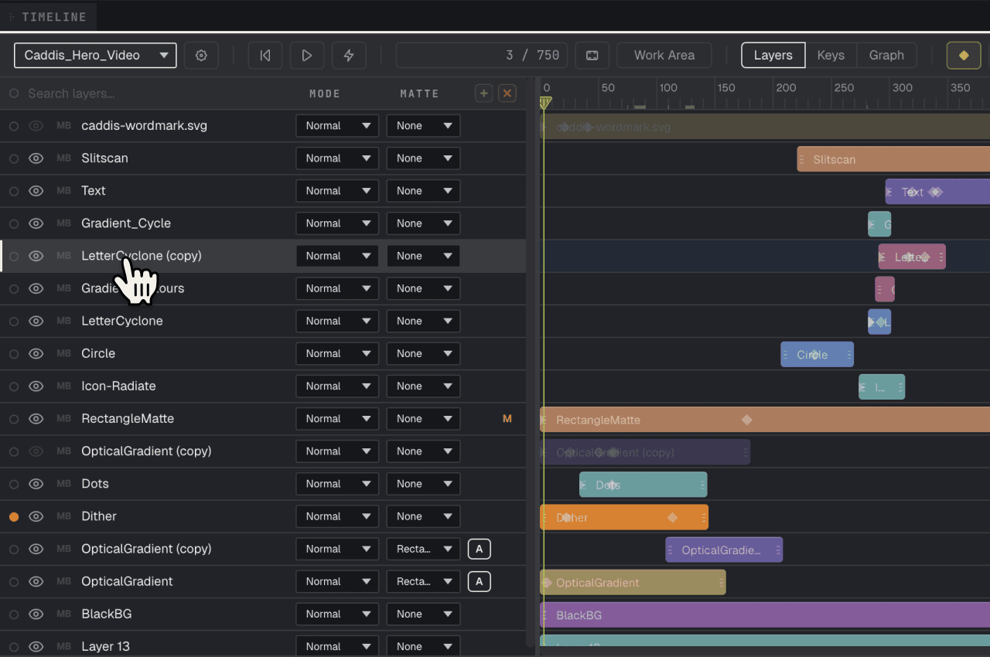990x657 pixels.
Task: Click the MODE column header
Action: [325, 94]
